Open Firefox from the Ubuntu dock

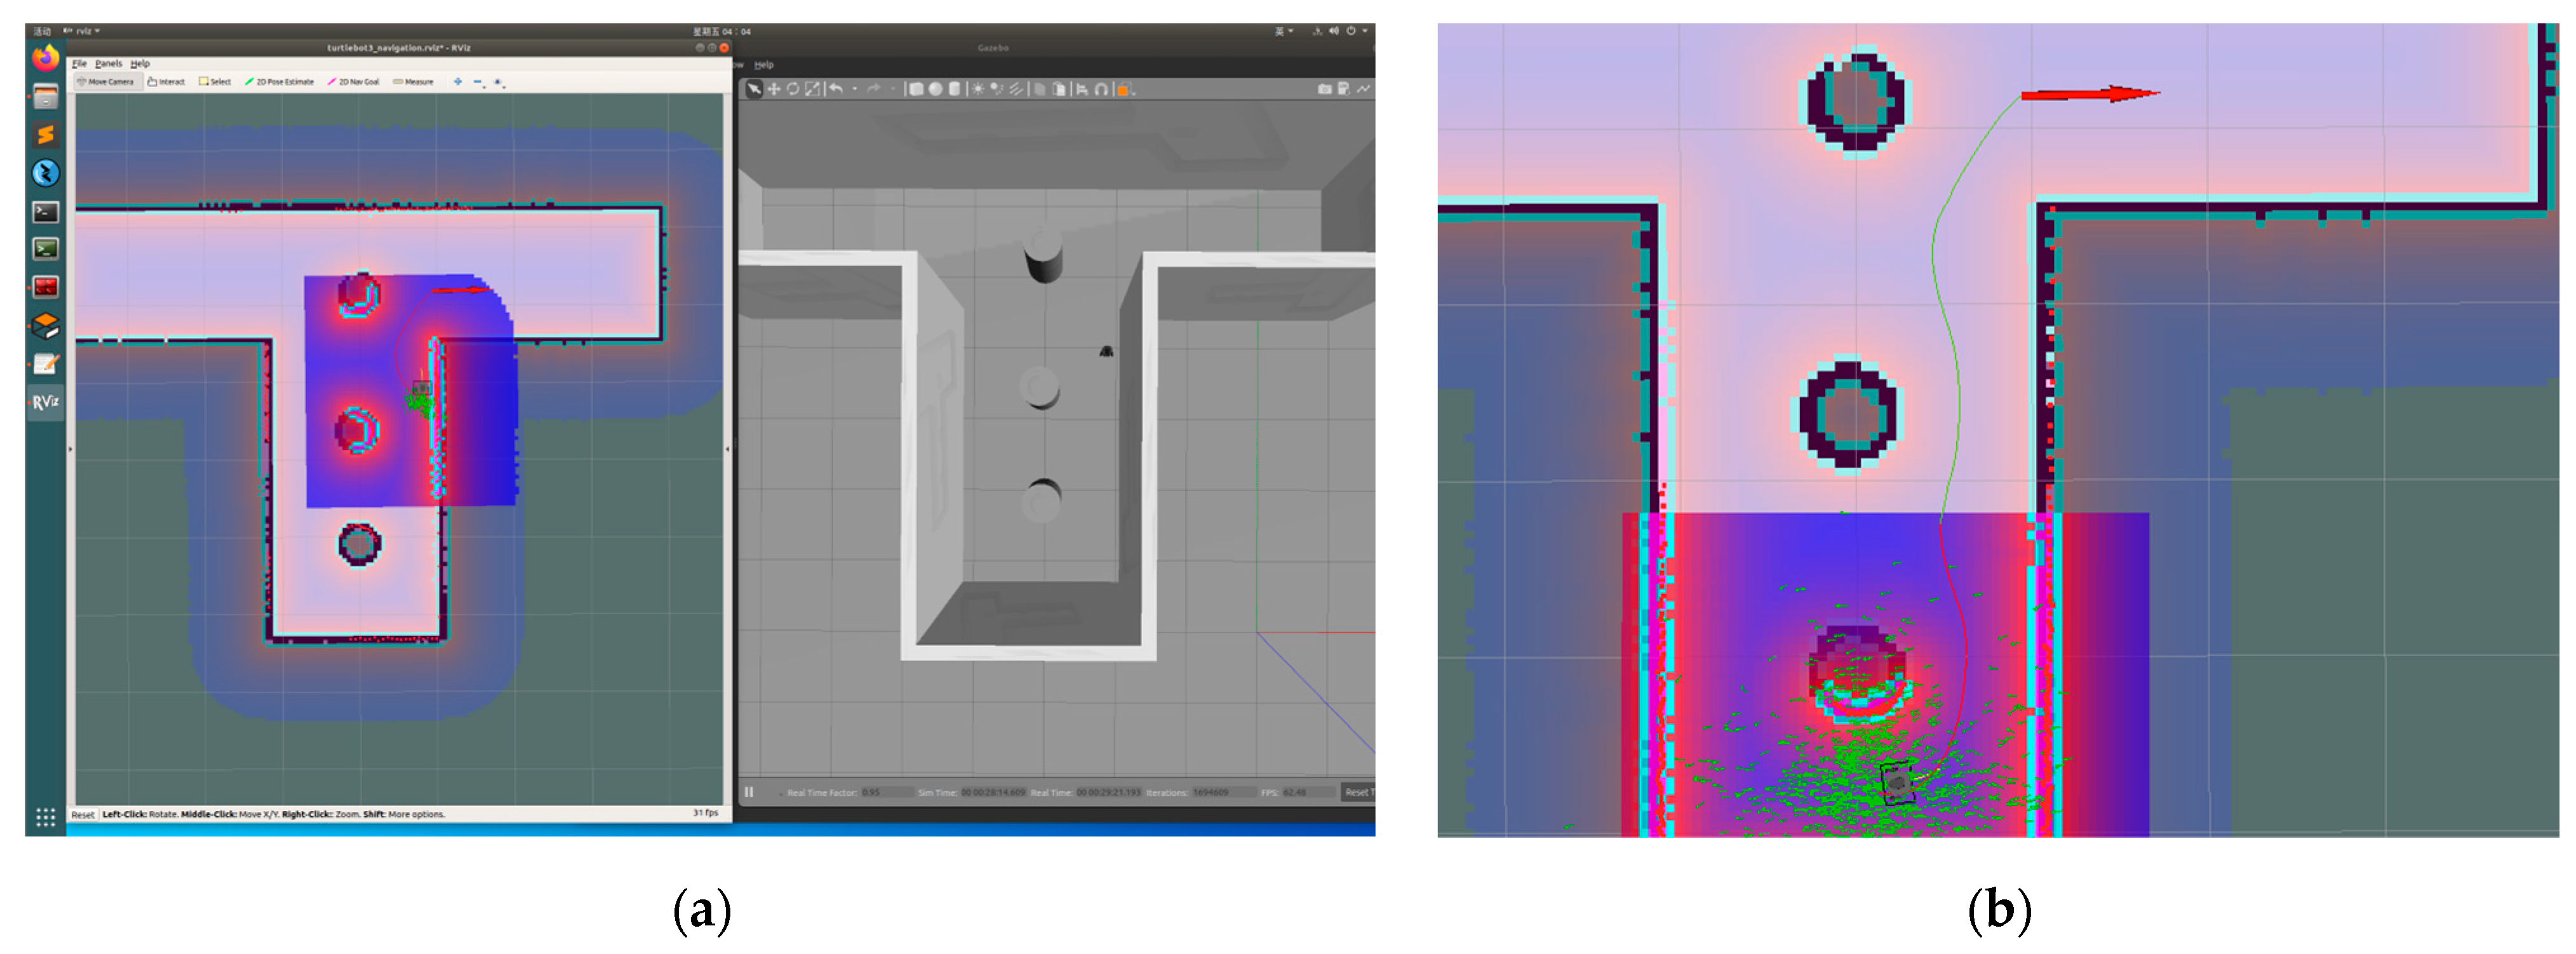[45, 58]
